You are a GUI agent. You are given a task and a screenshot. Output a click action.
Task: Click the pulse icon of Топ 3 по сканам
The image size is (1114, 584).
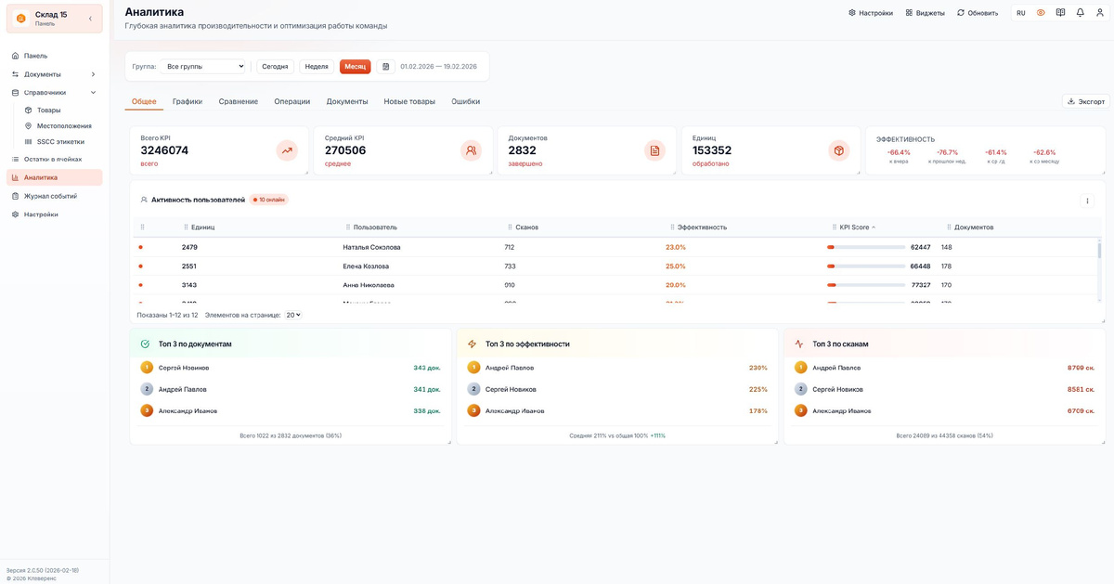point(799,344)
